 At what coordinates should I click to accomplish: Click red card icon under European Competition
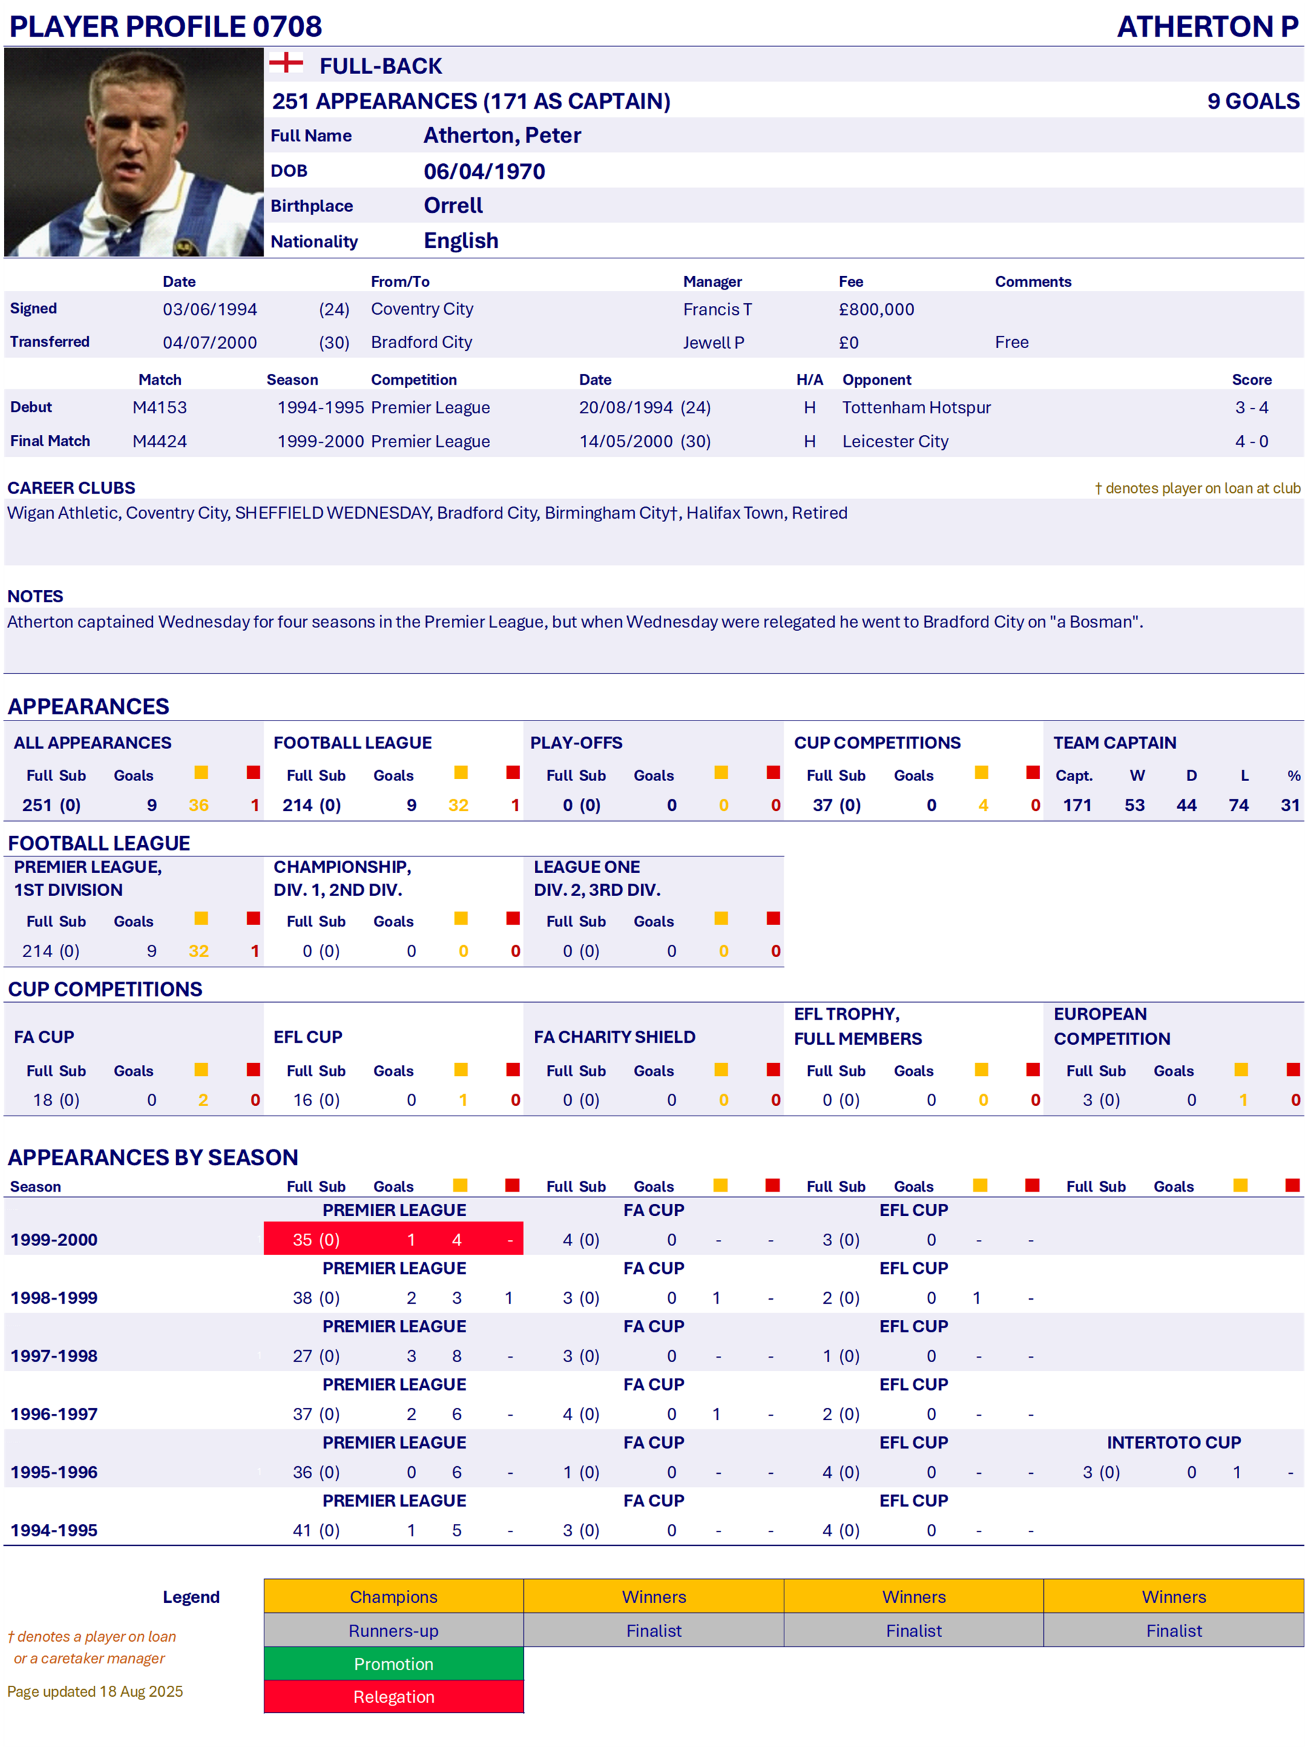pos(1292,1069)
